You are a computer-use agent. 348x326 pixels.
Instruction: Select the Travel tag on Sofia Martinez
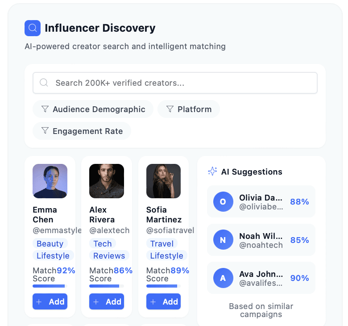tap(162, 243)
